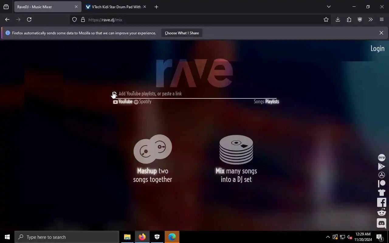List all tabs dropdown arrow

pyautogui.click(x=329, y=7)
